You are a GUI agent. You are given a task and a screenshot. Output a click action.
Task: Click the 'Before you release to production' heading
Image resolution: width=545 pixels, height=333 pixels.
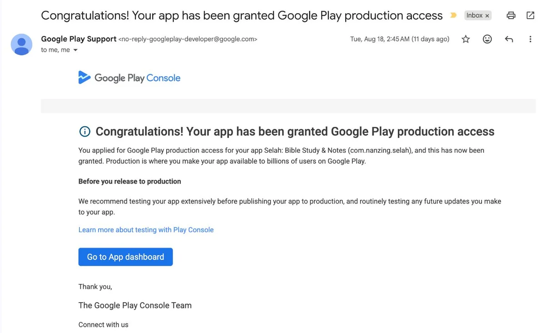click(129, 181)
